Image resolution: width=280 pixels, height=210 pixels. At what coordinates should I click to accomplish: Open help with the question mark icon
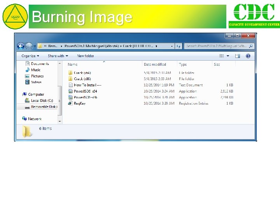[x=248, y=56]
